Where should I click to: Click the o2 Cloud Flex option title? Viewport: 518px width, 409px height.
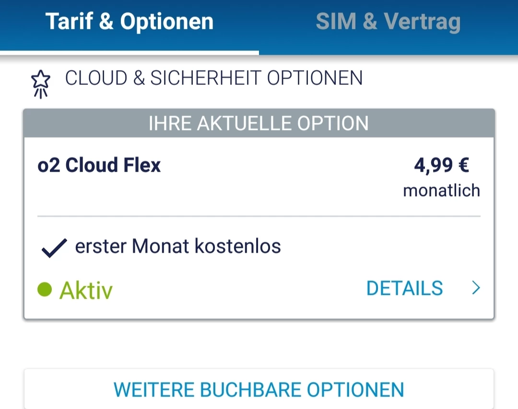[x=99, y=165]
